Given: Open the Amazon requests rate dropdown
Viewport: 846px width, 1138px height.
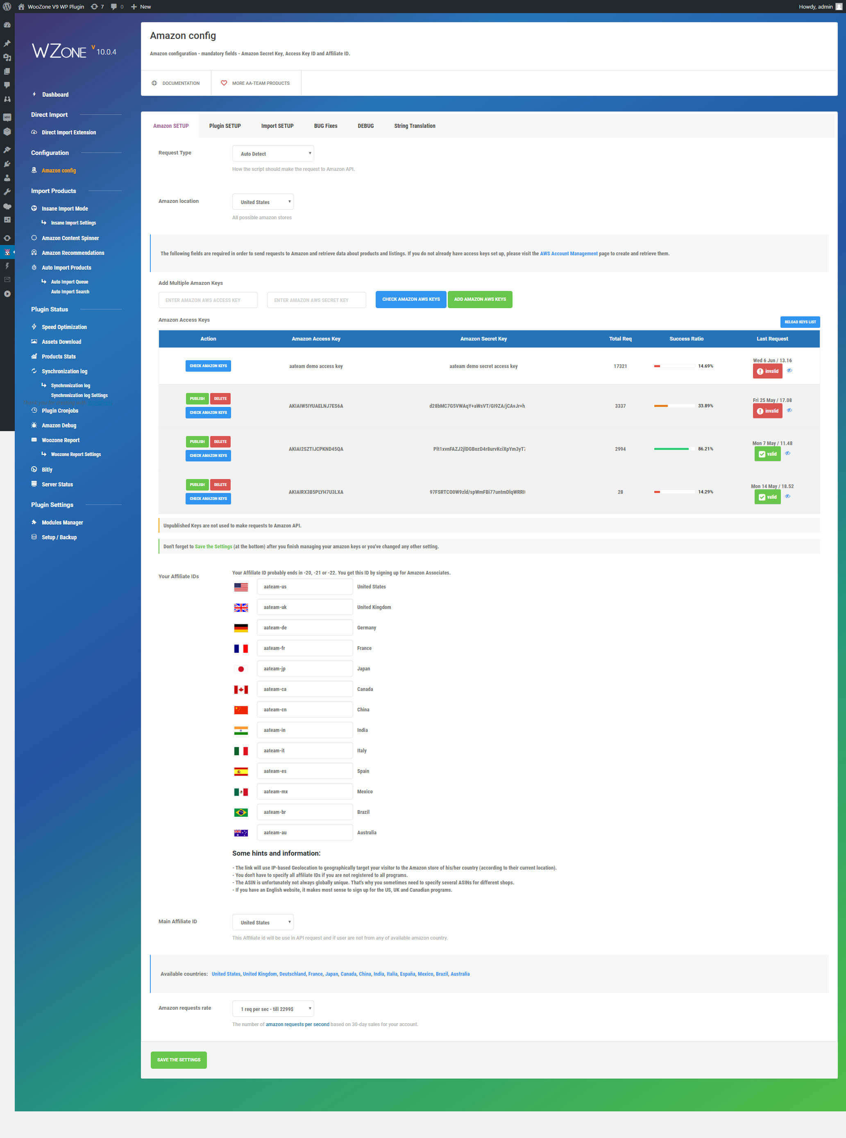Looking at the screenshot, I should click(x=273, y=1009).
